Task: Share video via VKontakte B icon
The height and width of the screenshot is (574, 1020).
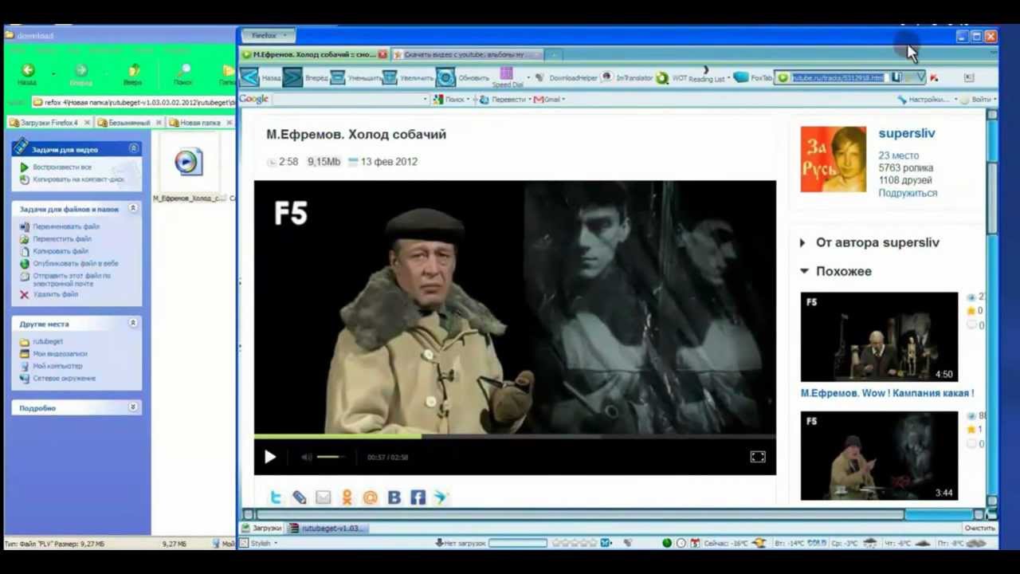Action: 394,497
